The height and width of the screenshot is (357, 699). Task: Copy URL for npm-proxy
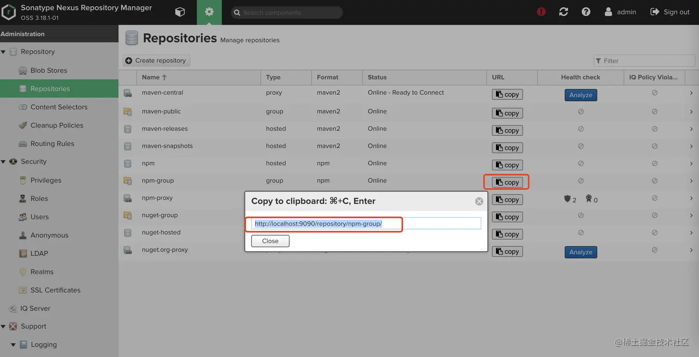point(507,200)
